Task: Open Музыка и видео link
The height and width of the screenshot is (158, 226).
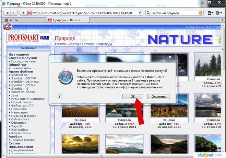Action: [24, 116]
